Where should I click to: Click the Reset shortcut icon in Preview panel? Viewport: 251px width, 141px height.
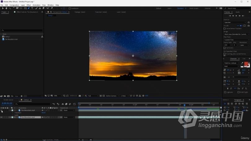pos(249,22)
